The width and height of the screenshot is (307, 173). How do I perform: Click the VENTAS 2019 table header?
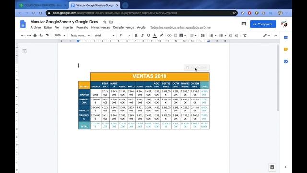click(150, 76)
